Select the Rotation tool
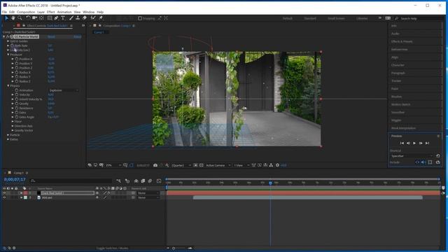Viewport: 448px width, 252px height. click(x=28, y=18)
